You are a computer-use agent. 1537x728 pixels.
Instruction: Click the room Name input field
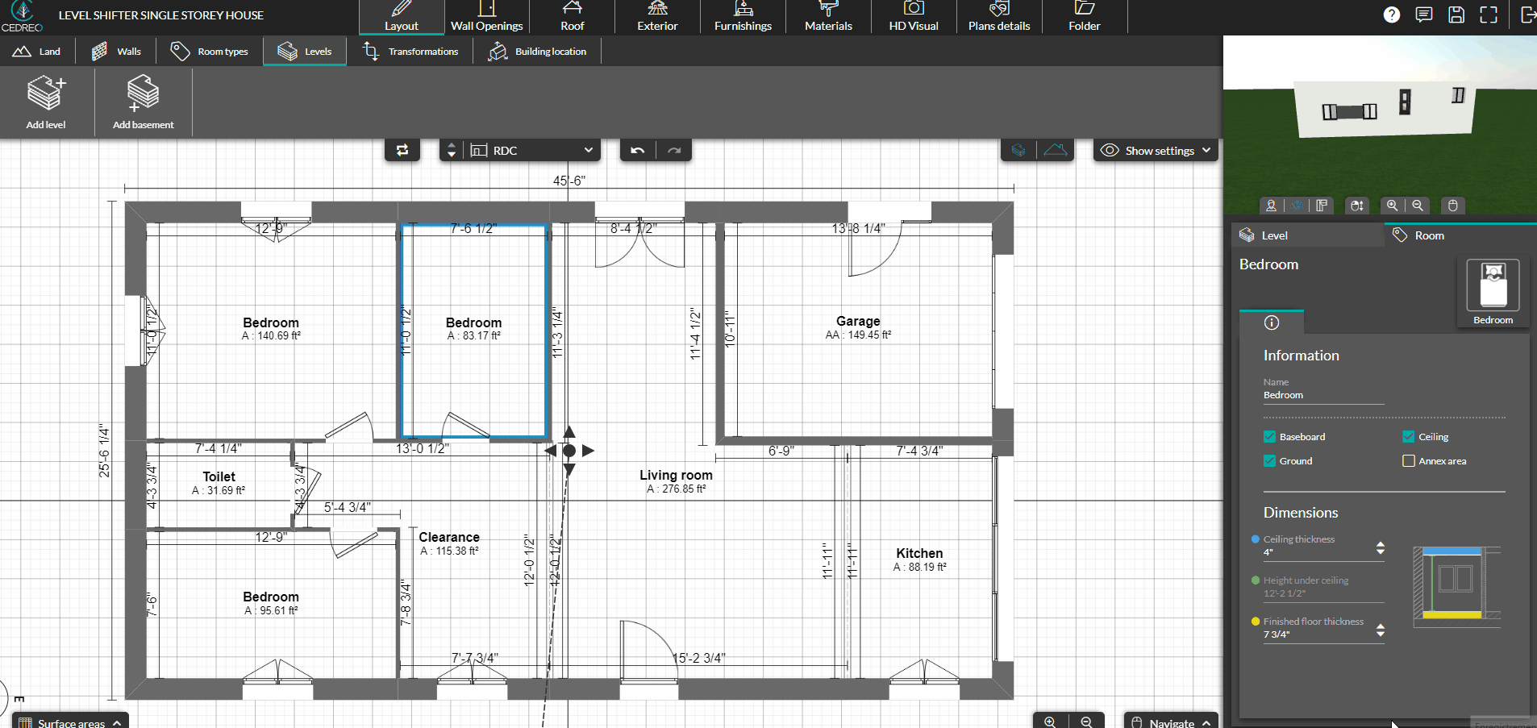(1323, 395)
